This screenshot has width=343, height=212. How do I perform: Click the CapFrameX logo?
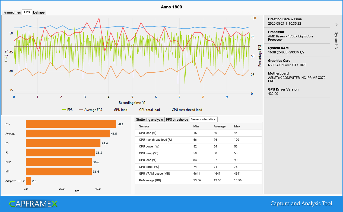pyautogui.click(x=33, y=204)
